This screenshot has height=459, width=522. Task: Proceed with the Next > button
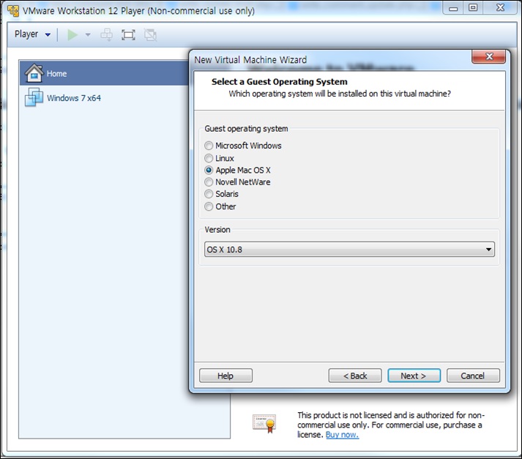tap(414, 376)
